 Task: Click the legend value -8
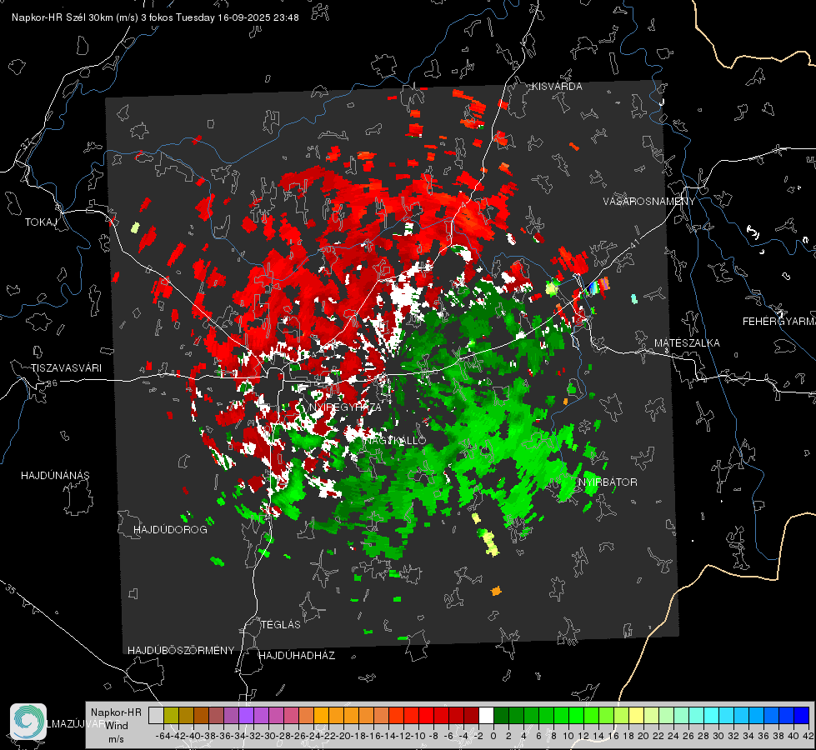click(x=433, y=736)
